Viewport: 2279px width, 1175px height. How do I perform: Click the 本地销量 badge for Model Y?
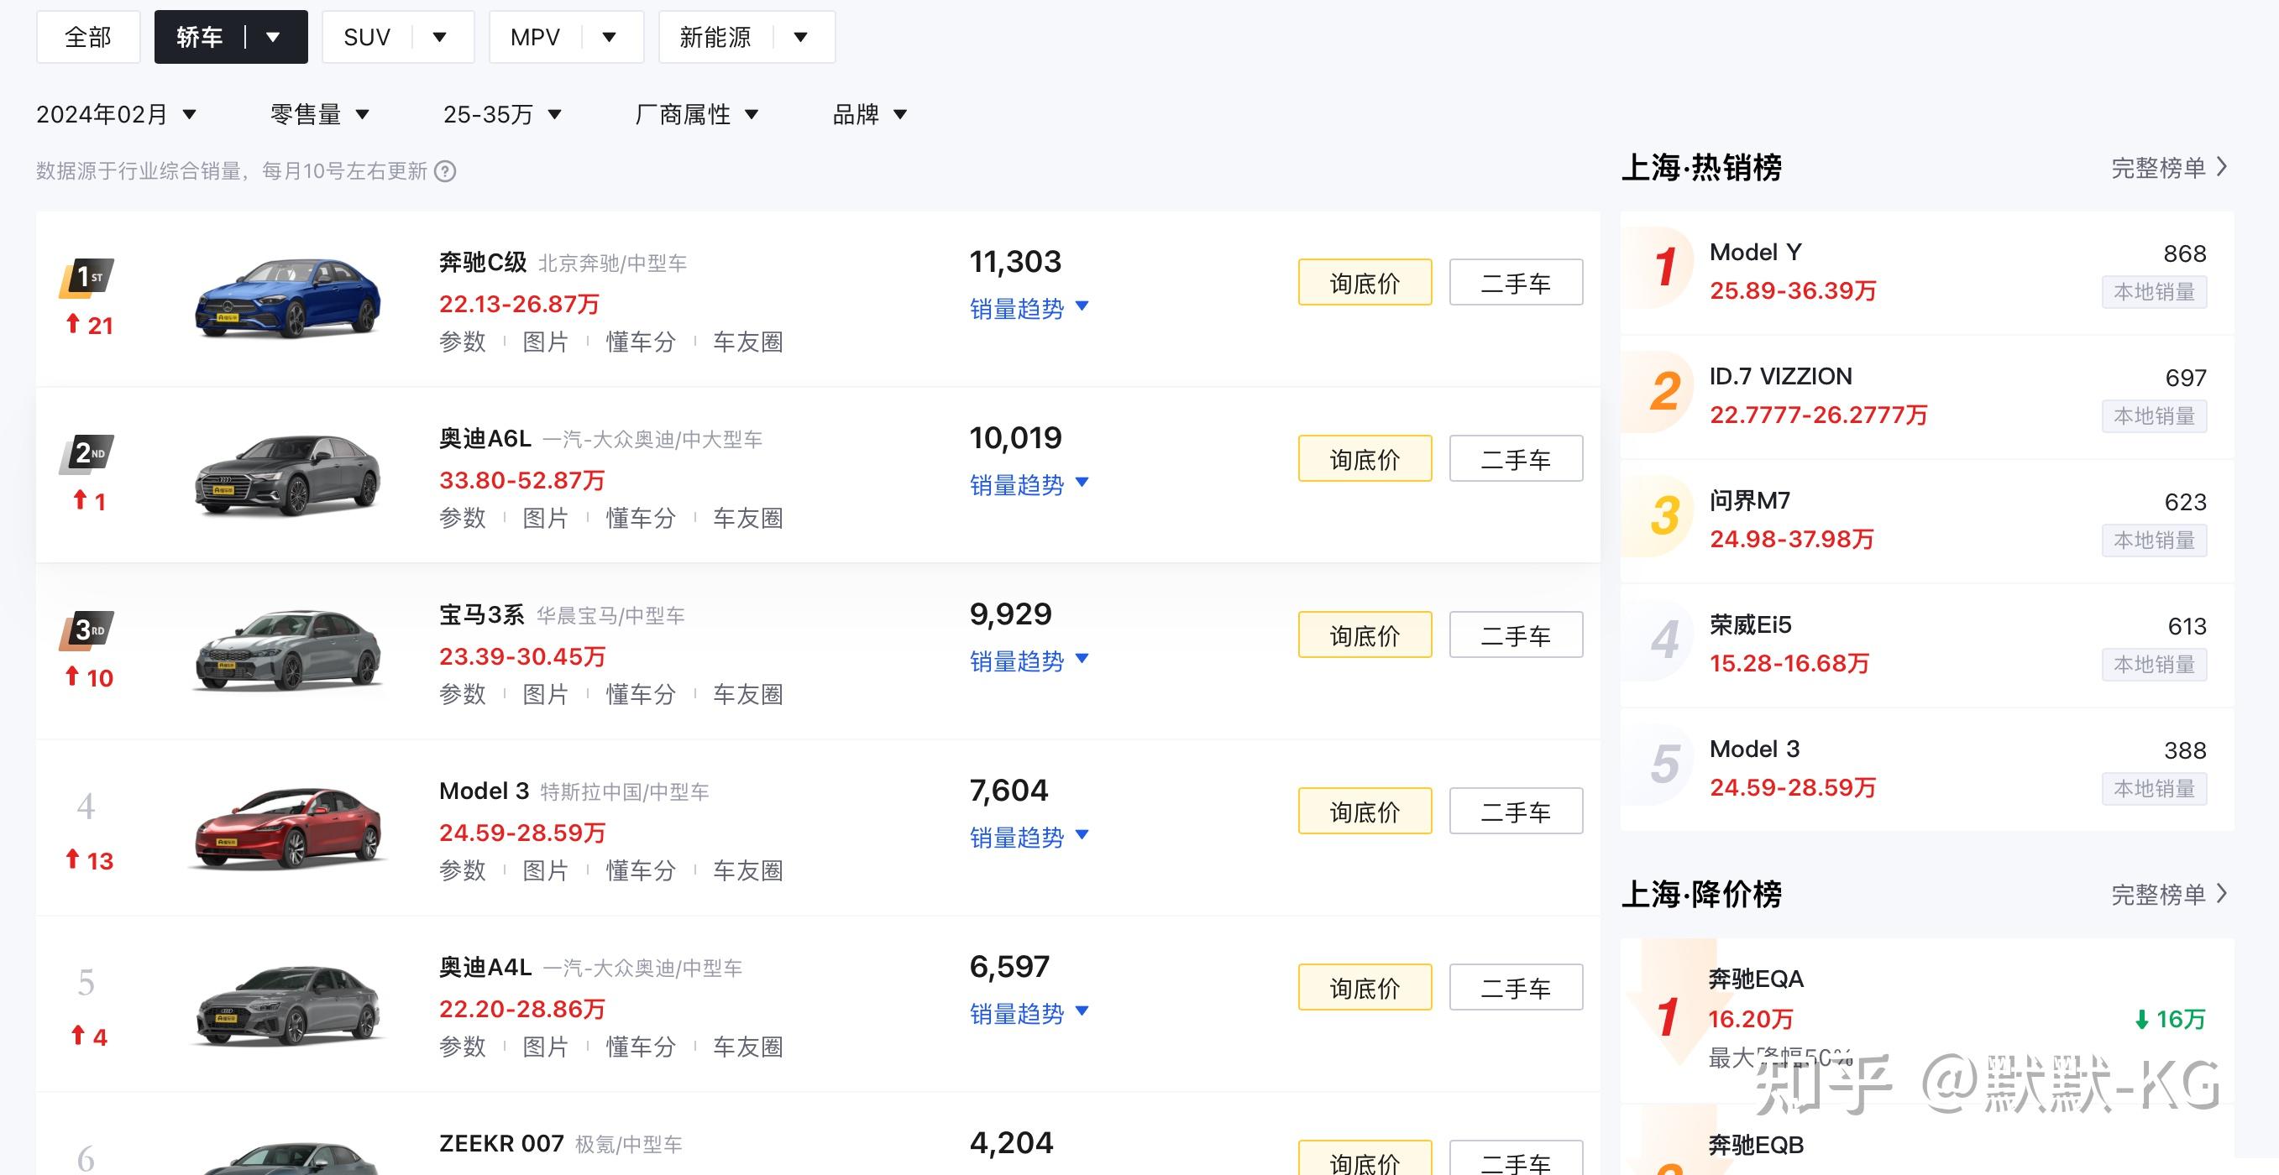(x=2153, y=293)
